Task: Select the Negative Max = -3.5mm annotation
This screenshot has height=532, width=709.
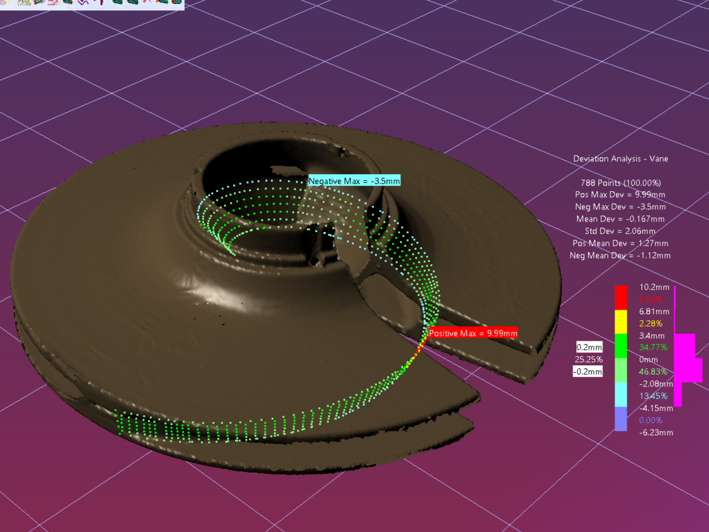Action: (x=354, y=181)
